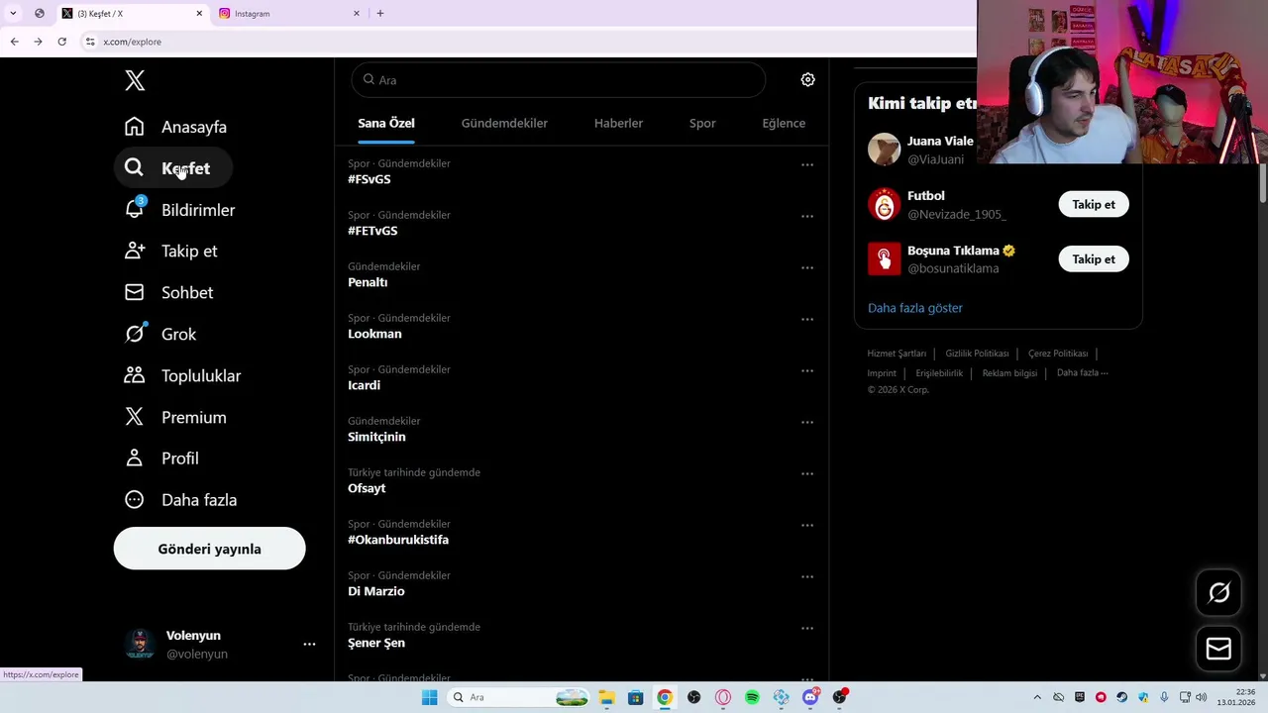Open Topluluklar communities

point(182,375)
